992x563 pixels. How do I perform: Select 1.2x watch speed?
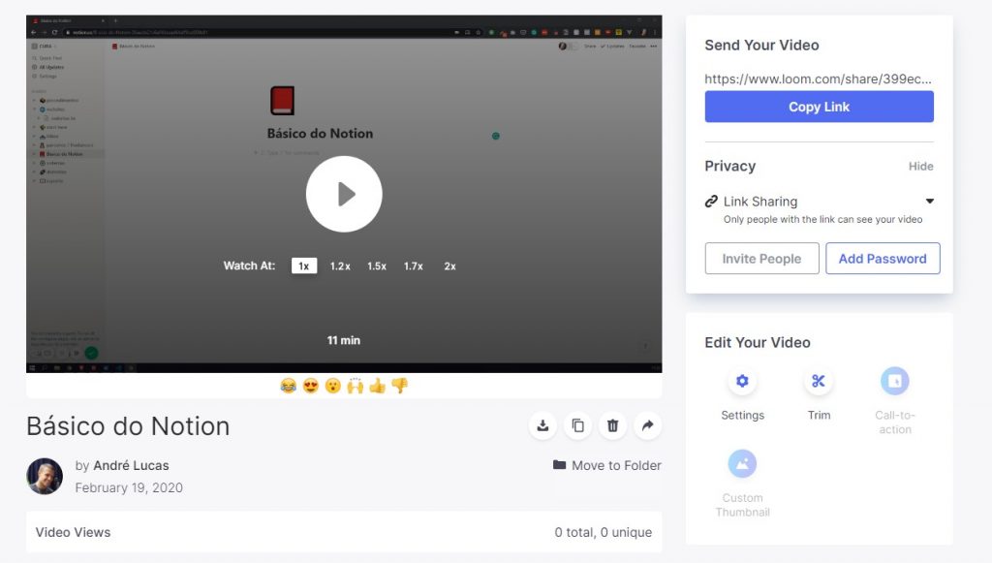[340, 266]
